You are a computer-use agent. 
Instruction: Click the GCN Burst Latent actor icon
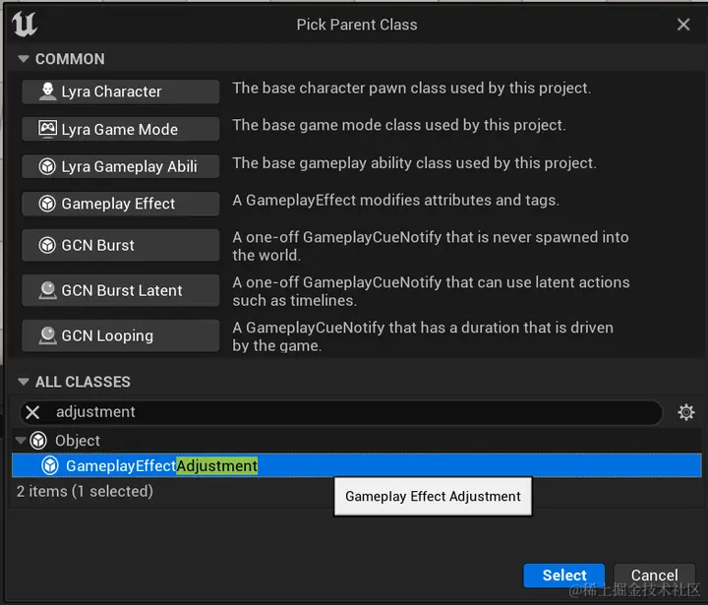pos(47,290)
